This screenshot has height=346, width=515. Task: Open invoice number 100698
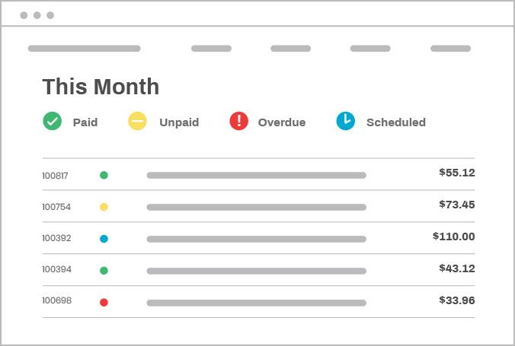[x=56, y=300]
